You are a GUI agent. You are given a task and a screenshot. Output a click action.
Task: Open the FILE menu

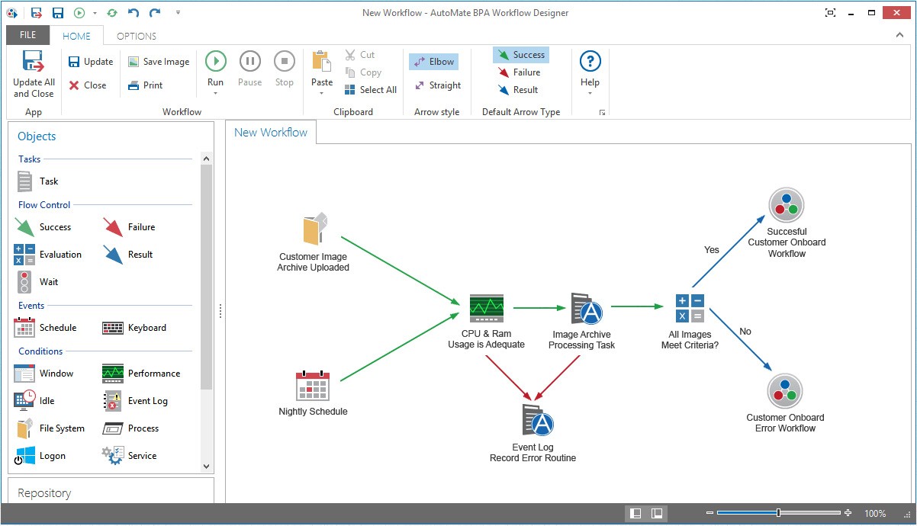coord(27,35)
